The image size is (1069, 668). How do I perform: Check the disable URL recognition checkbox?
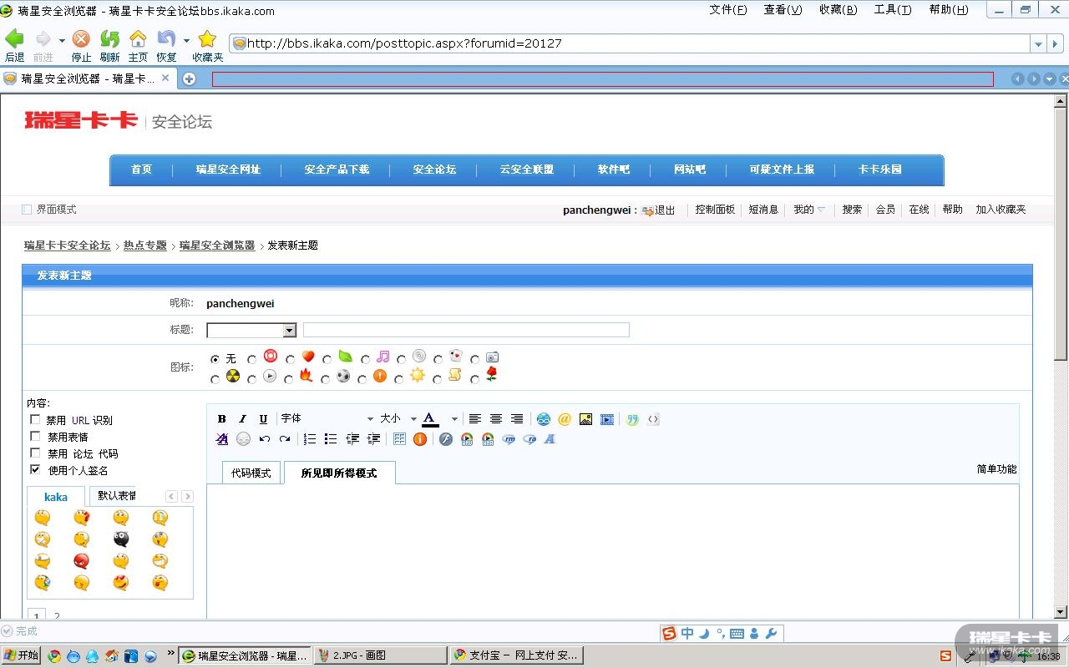35,419
